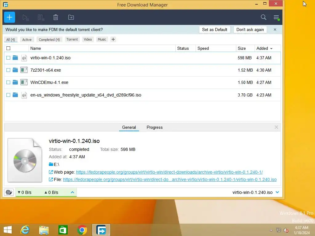This screenshot has width=315, height=236.
Task: Open folder icon for 7z2301-x64.exe row
Action: pyautogui.click(x=15, y=70)
